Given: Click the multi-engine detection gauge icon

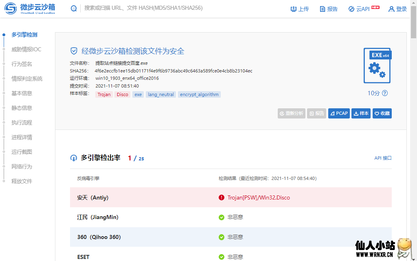Looking at the screenshot, I should tap(74, 158).
